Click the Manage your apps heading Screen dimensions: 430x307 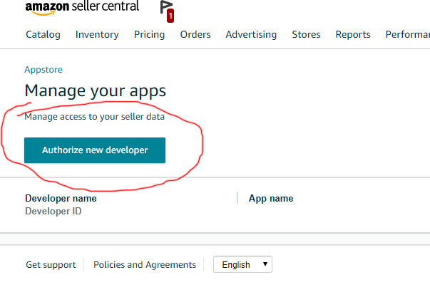[x=95, y=90]
